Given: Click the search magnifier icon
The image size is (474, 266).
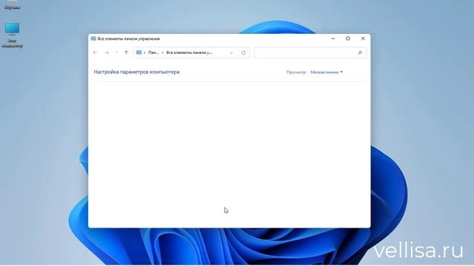Looking at the screenshot, I should tap(360, 52).
